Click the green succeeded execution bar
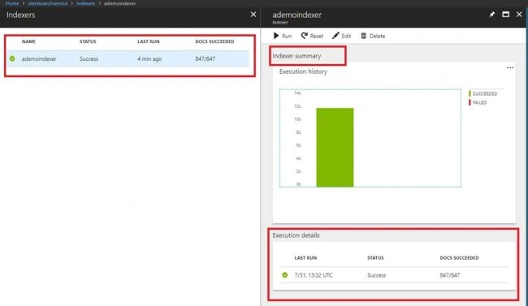This screenshot has width=528, height=306. coord(335,148)
